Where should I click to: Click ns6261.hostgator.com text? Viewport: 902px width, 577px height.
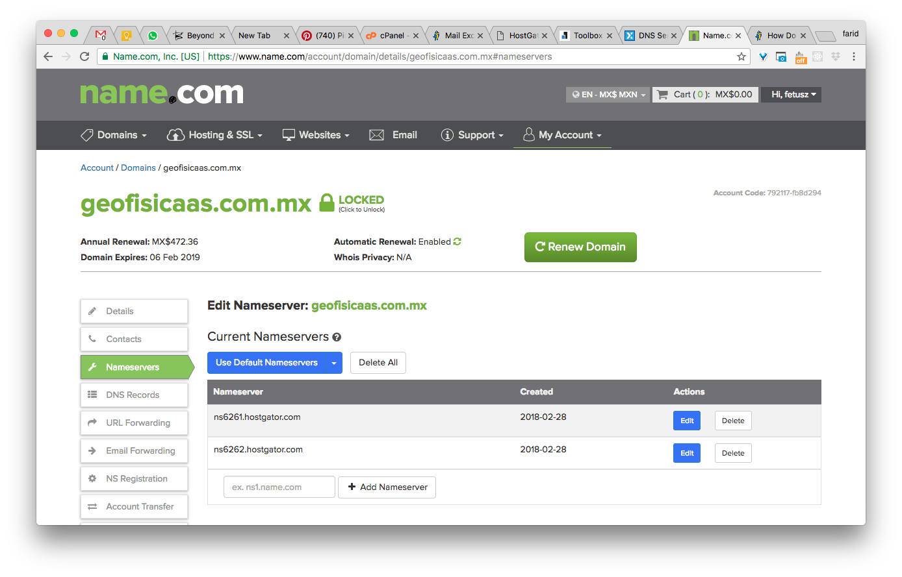[x=257, y=417]
